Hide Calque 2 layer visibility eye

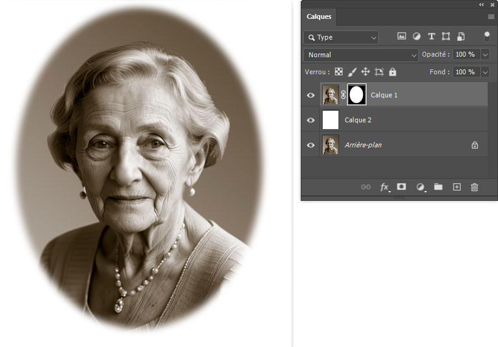[311, 120]
